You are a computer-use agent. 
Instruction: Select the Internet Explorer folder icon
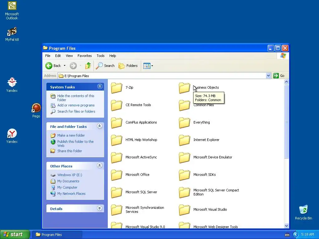coord(184,140)
